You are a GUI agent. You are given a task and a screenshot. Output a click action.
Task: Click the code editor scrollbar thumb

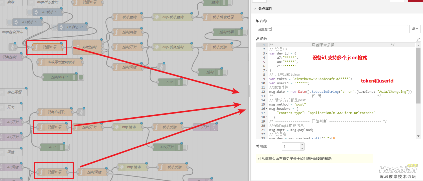418,75
